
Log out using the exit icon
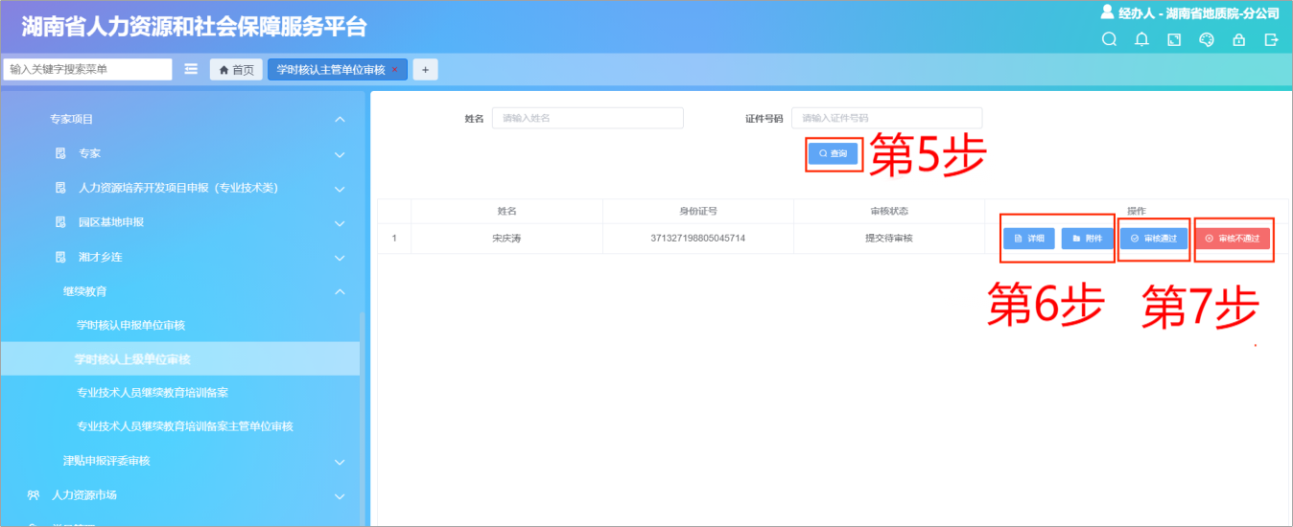click(1272, 40)
